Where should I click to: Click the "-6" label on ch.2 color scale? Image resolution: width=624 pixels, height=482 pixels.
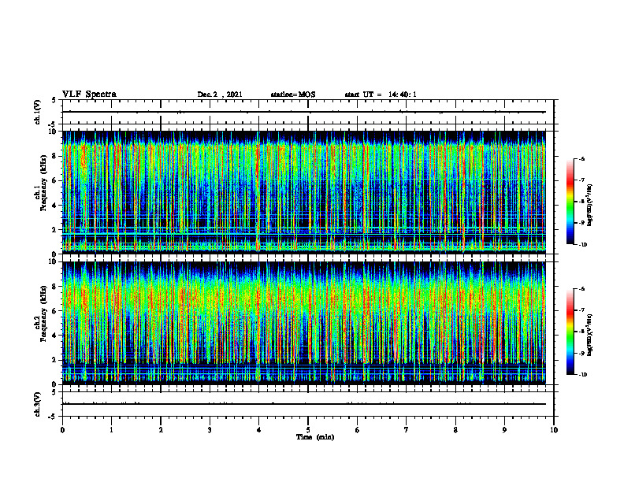click(582, 289)
